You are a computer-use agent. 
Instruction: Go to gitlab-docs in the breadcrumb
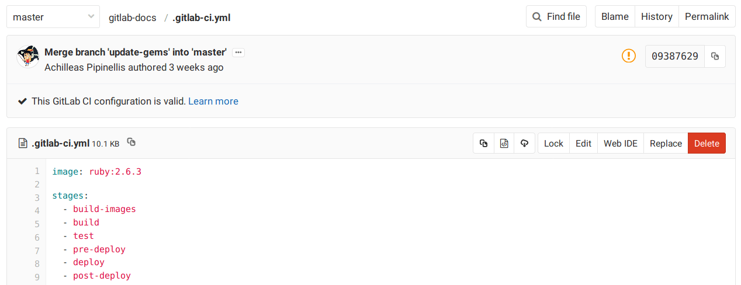coord(133,18)
